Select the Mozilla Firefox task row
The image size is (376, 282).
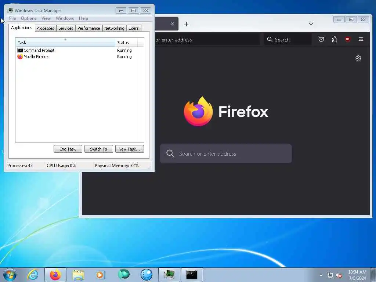click(80, 57)
